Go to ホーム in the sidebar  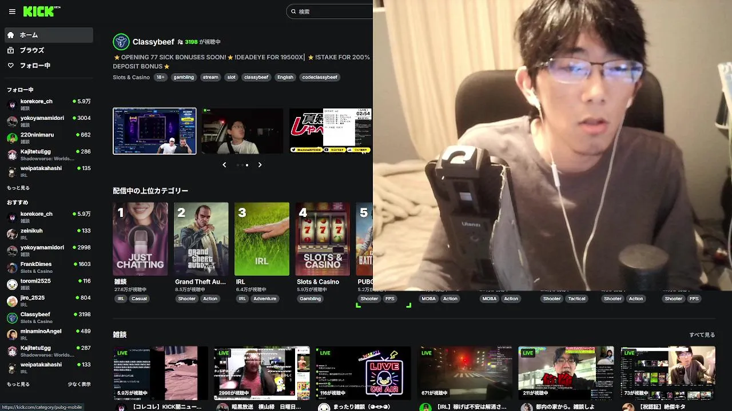pos(49,35)
